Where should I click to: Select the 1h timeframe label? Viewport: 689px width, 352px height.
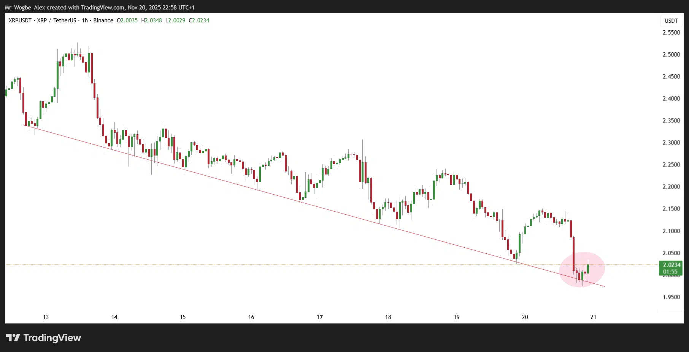pyautogui.click(x=85, y=20)
